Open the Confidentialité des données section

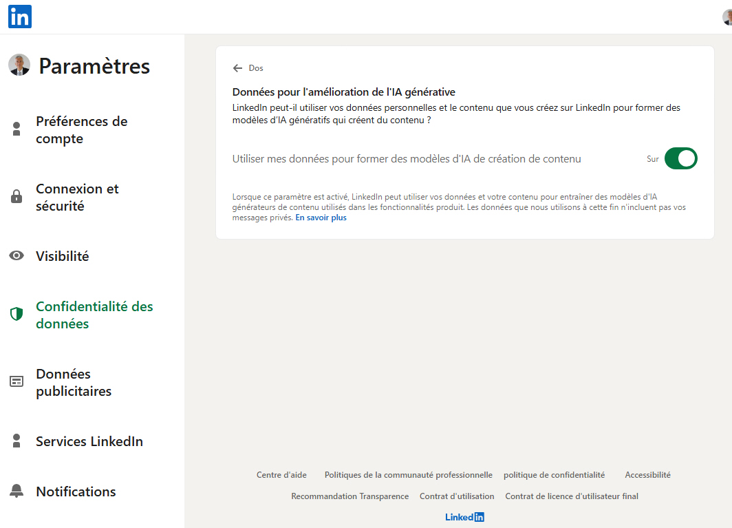point(94,315)
